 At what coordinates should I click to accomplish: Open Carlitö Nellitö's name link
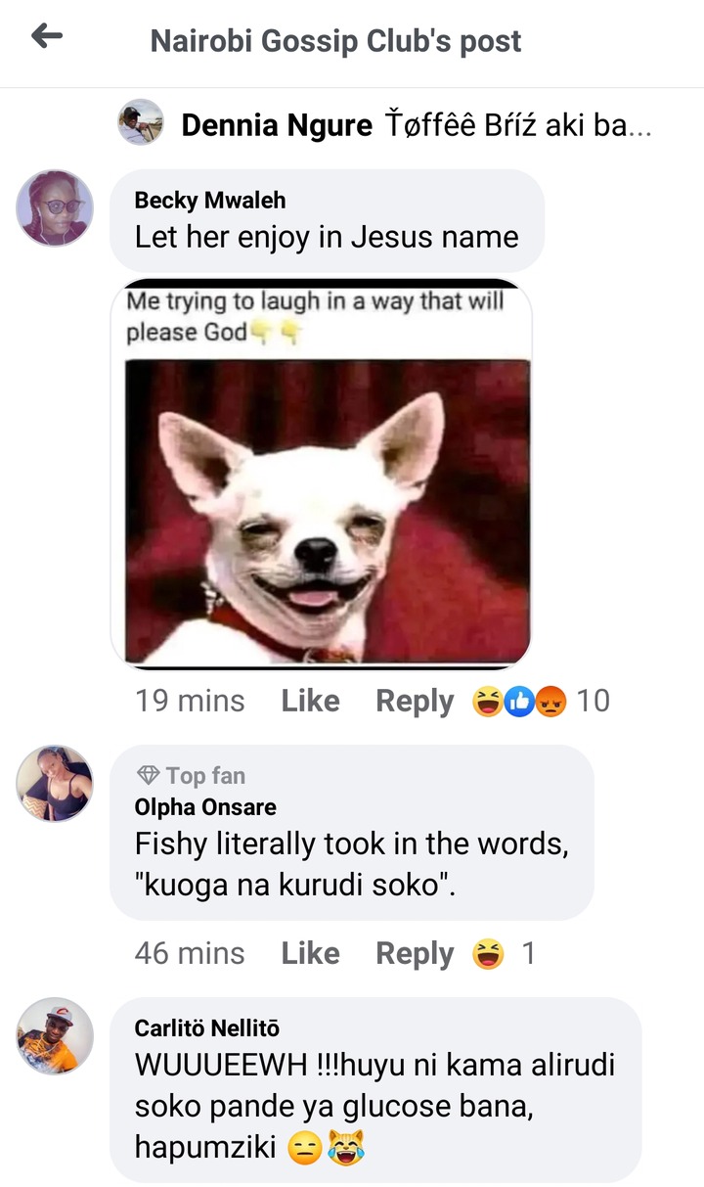click(207, 1028)
